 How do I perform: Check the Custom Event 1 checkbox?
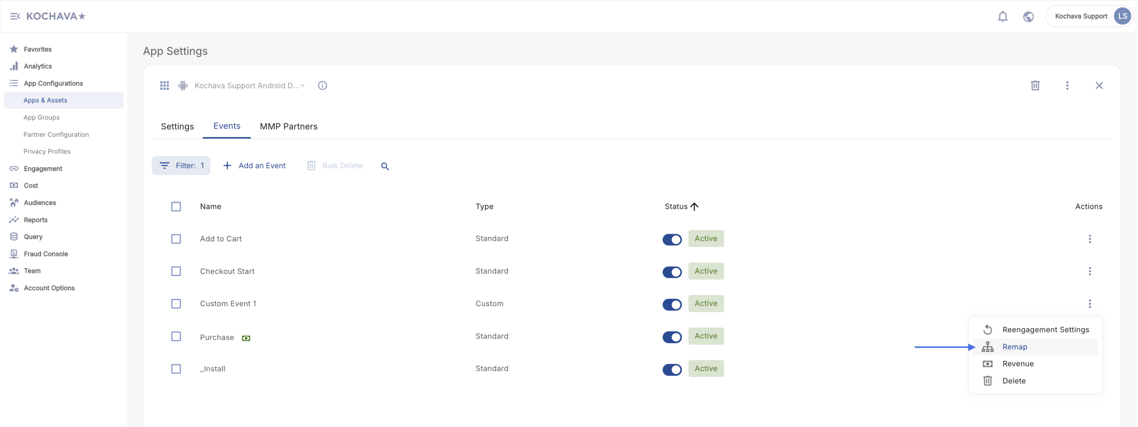(176, 304)
